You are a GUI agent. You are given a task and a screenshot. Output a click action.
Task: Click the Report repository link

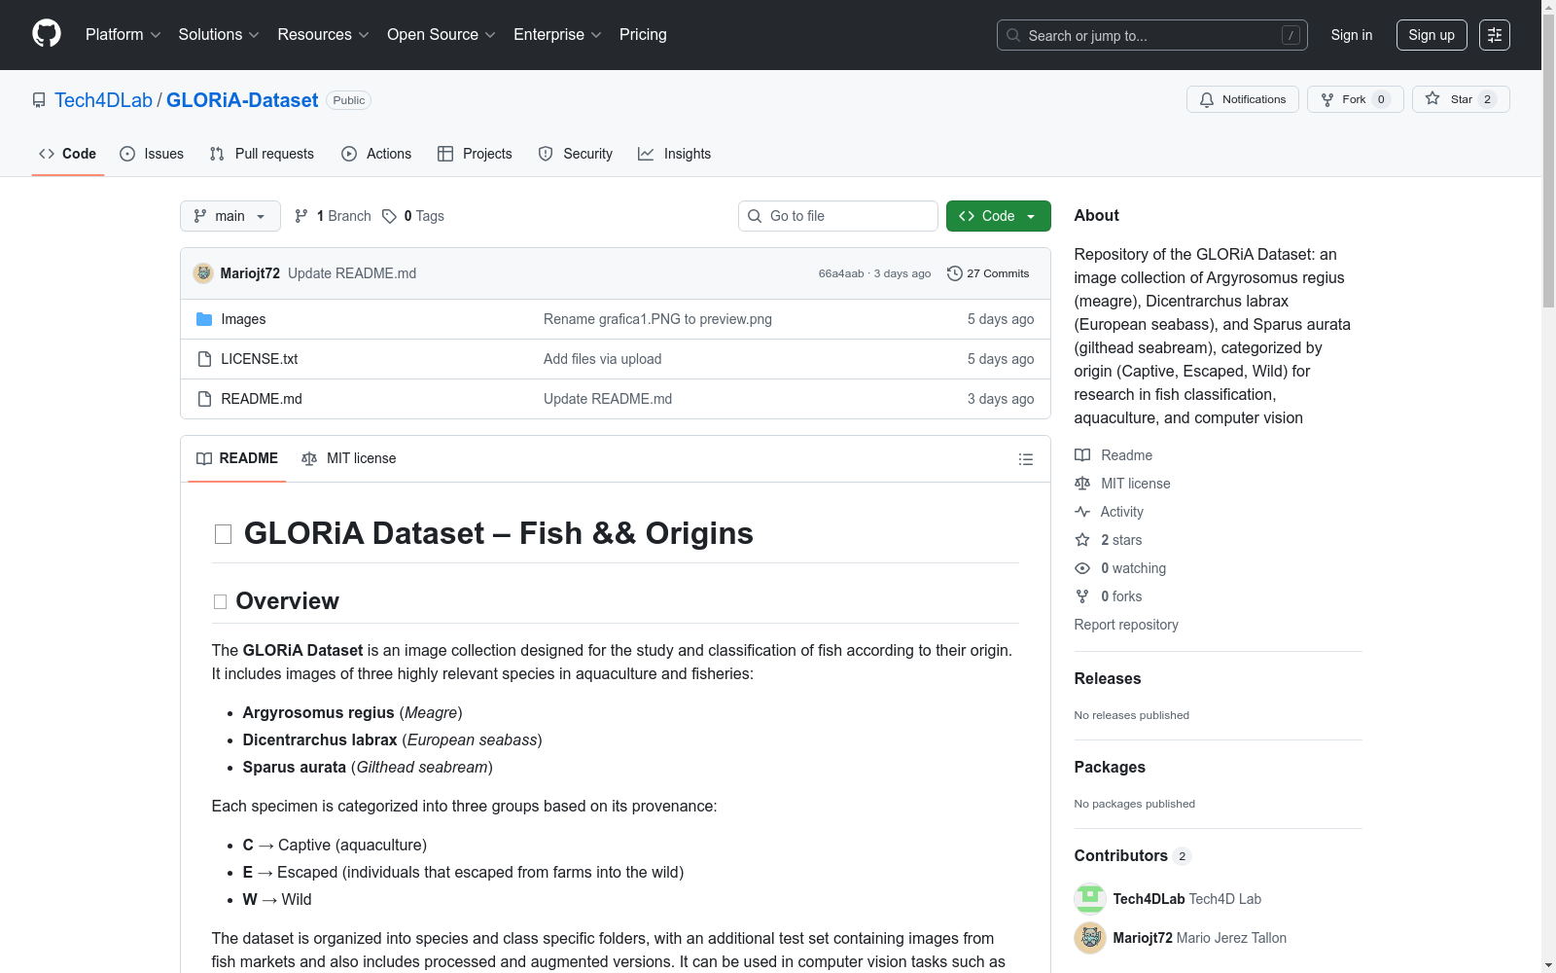(1126, 625)
